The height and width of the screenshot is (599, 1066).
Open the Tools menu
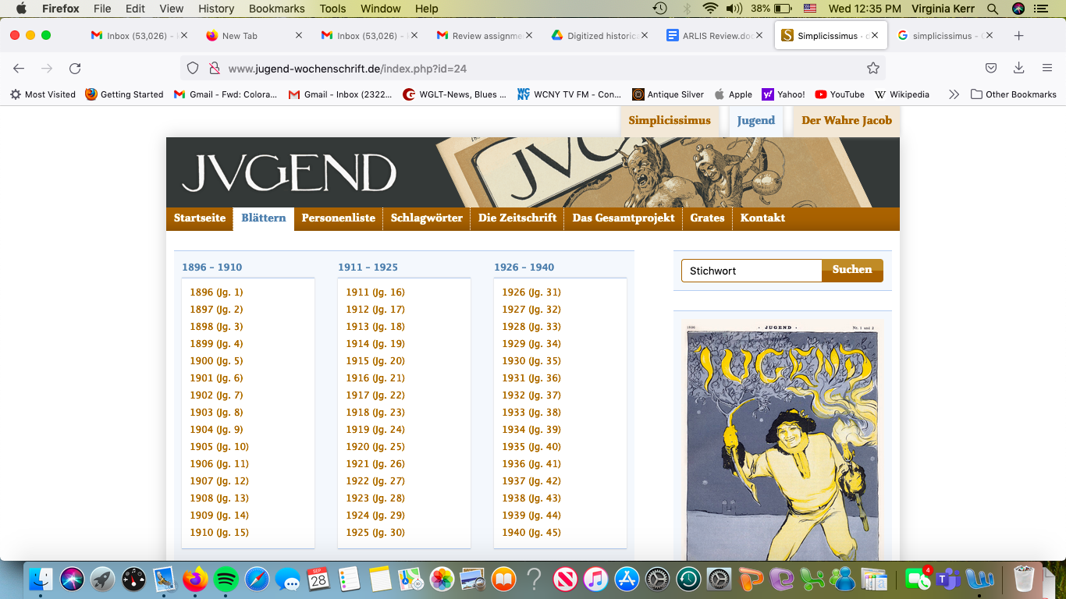click(332, 9)
